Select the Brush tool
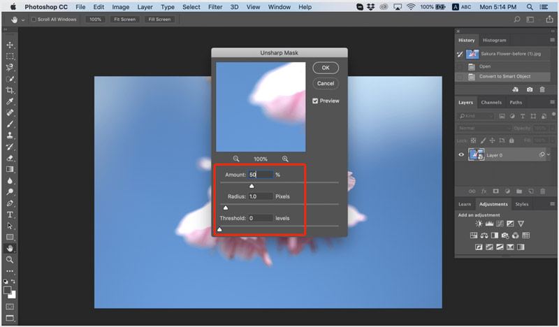This screenshot has height=327, width=559. coord(10,124)
